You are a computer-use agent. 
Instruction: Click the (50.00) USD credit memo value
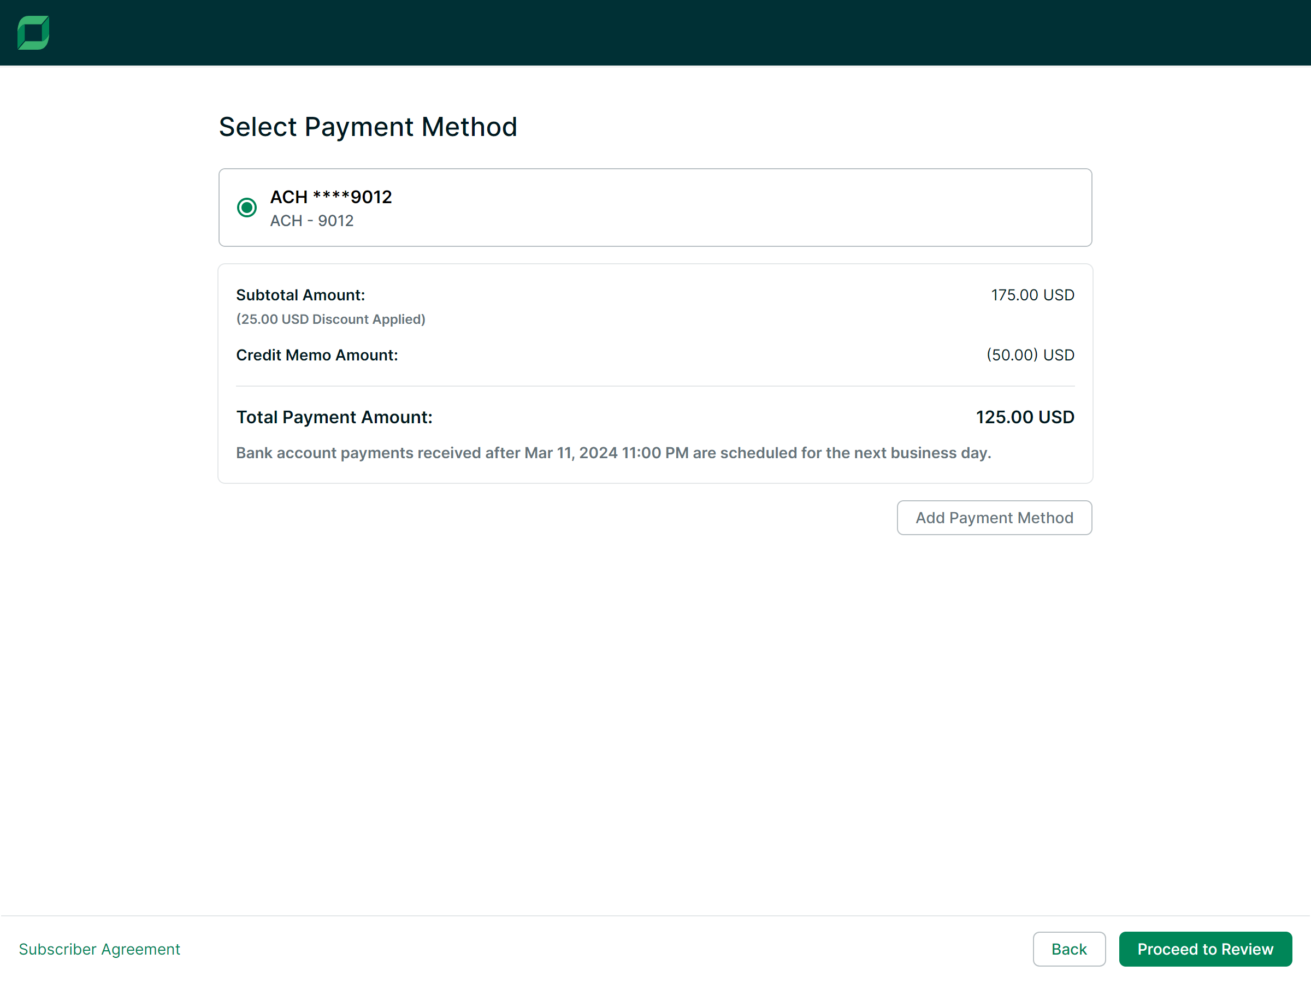(1030, 355)
